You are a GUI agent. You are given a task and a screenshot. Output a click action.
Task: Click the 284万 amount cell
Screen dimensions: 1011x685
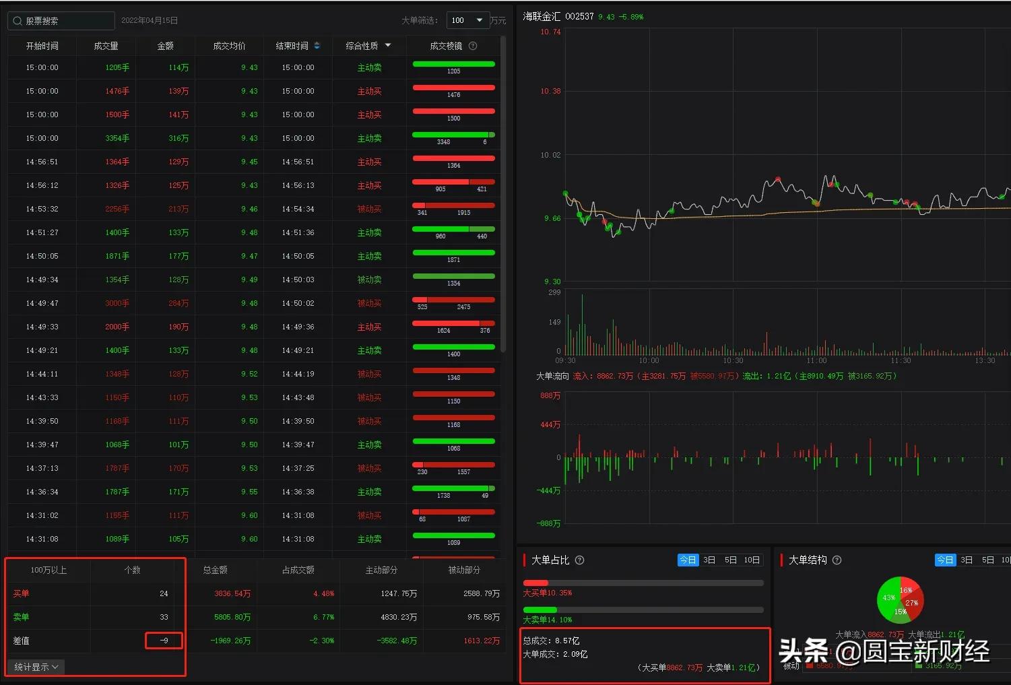point(178,303)
